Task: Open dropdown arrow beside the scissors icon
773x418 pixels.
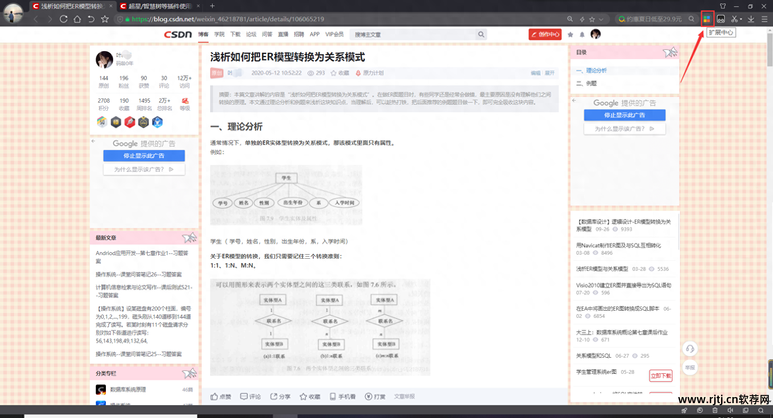Action: pos(741,19)
